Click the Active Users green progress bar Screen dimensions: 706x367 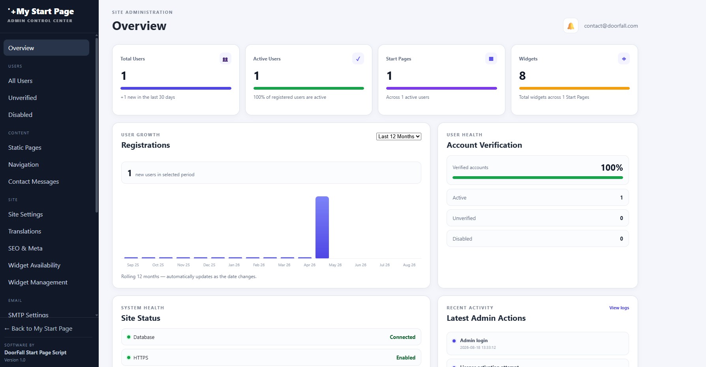(309, 88)
